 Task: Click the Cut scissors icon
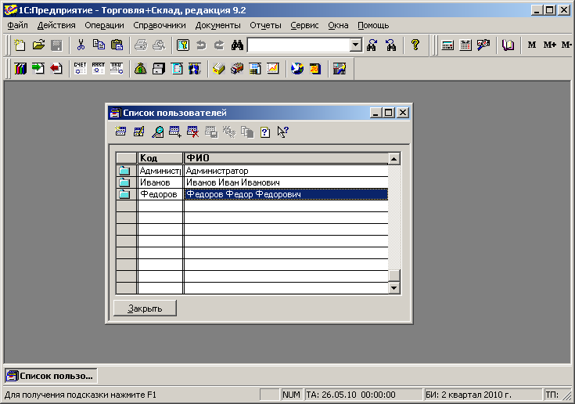[81, 45]
